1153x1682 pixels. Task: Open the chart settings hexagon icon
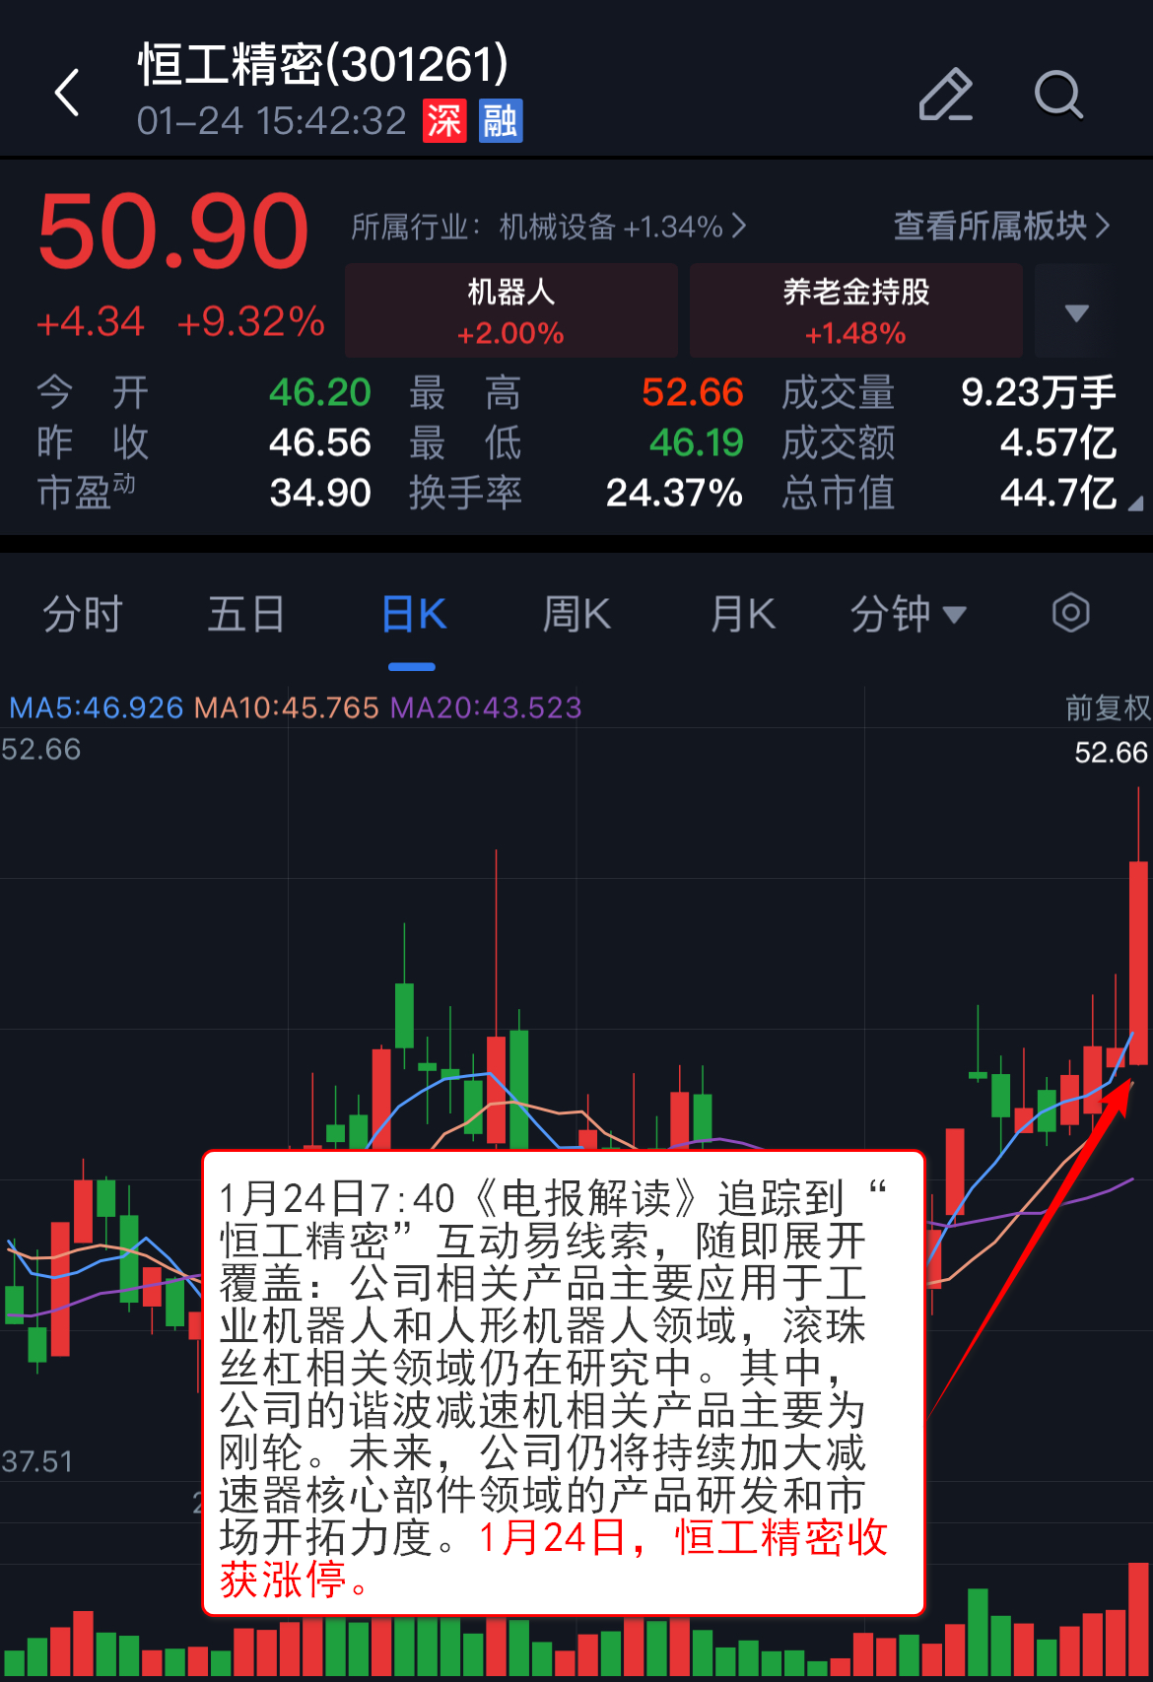(x=1070, y=613)
